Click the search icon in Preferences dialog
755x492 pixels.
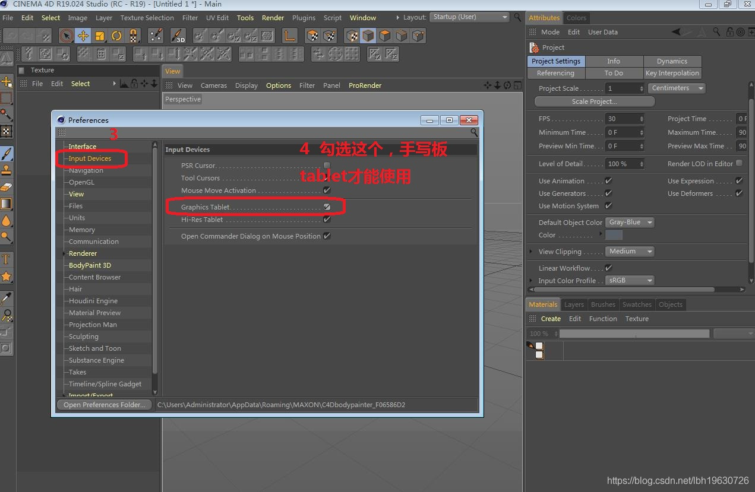(x=474, y=132)
